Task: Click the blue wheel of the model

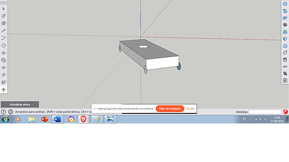Action: [x=179, y=66]
